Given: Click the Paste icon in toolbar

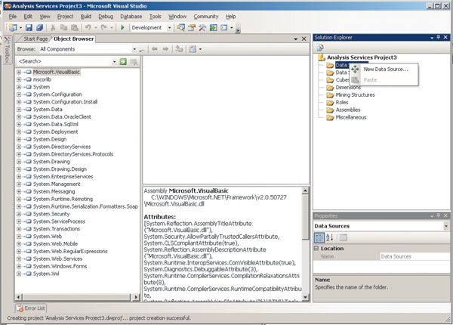Looking at the screenshot, I should tap(75, 27).
